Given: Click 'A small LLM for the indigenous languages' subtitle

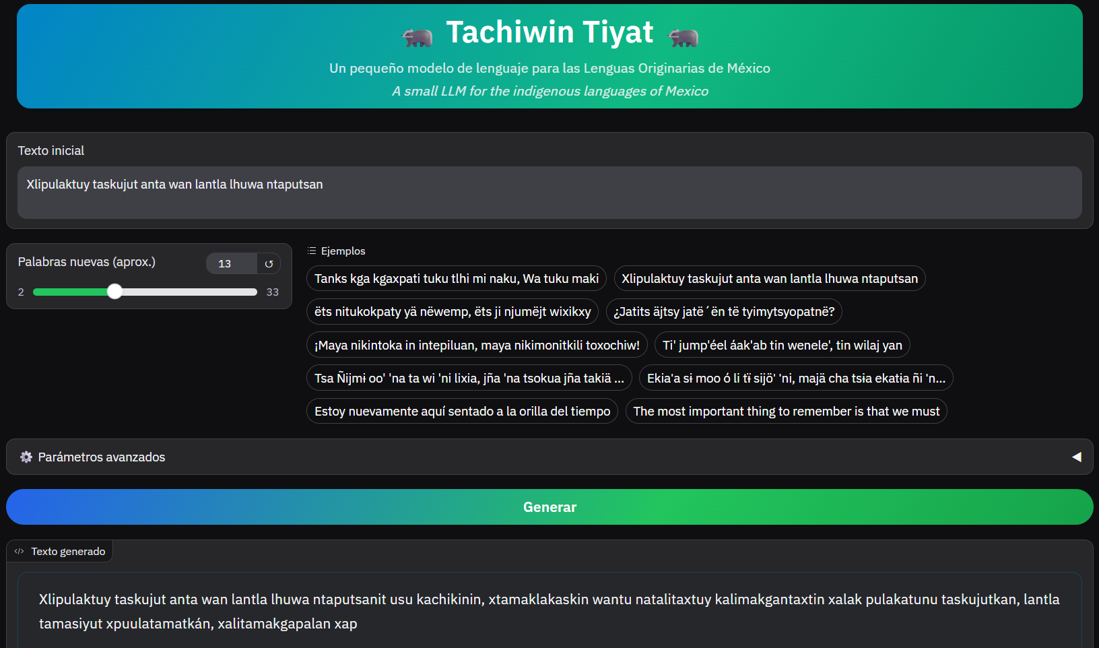Looking at the screenshot, I should click(549, 91).
